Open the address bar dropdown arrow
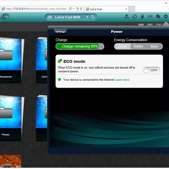The height and width of the screenshot is (169, 169). pyautogui.click(x=74, y=9)
